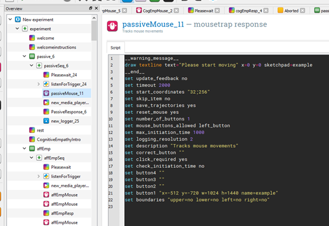329x226 pixels.
Task: Collapse the passive_6 loop node
Action: [x=24, y=56]
